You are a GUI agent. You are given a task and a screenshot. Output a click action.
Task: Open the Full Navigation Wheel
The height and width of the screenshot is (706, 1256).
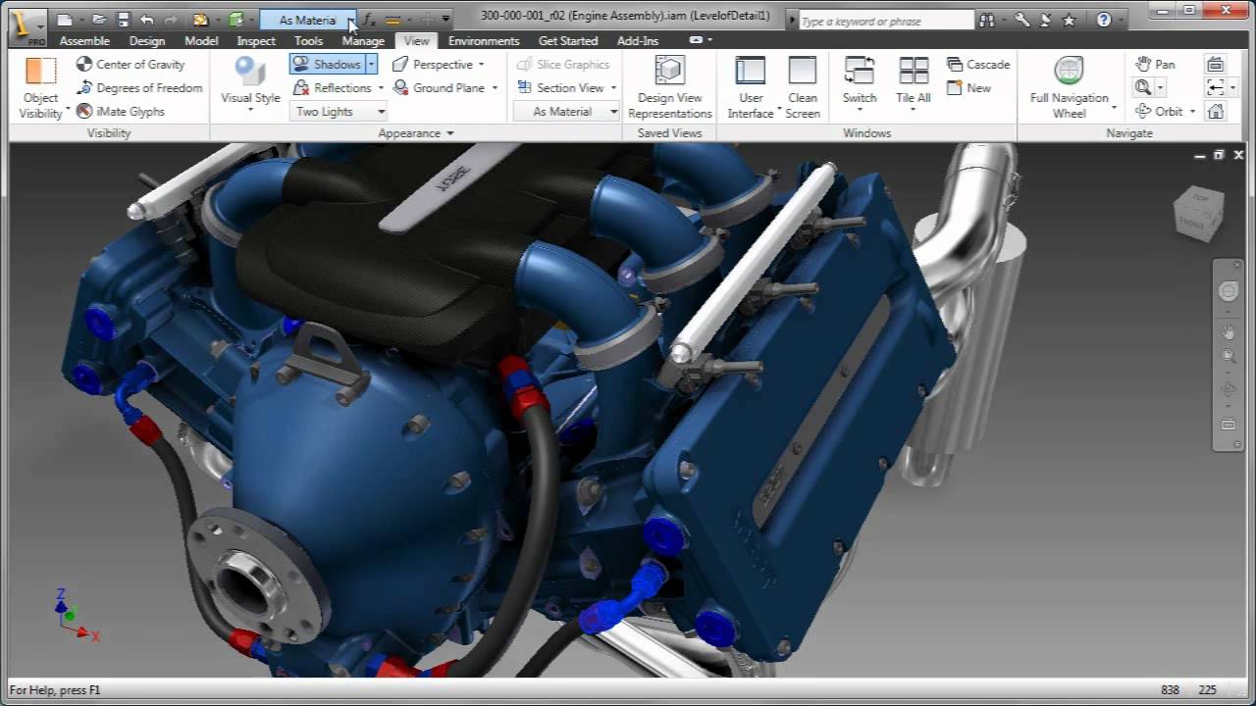pyautogui.click(x=1070, y=87)
